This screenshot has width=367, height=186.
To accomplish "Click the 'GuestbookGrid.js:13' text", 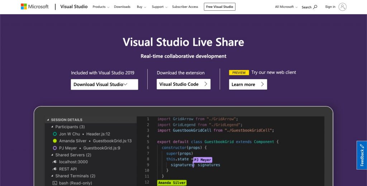I will click(112, 141).
